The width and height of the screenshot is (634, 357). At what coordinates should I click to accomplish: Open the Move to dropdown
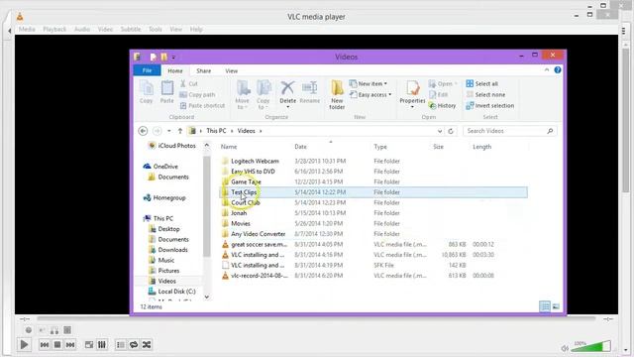242,95
